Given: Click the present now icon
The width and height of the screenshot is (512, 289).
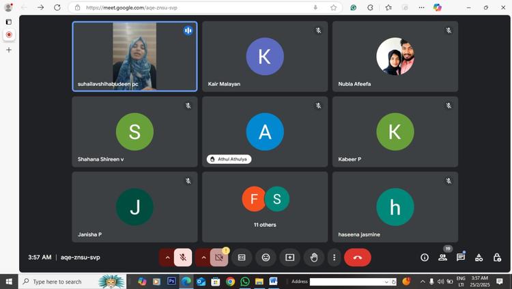Looking at the screenshot, I should tap(289, 258).
